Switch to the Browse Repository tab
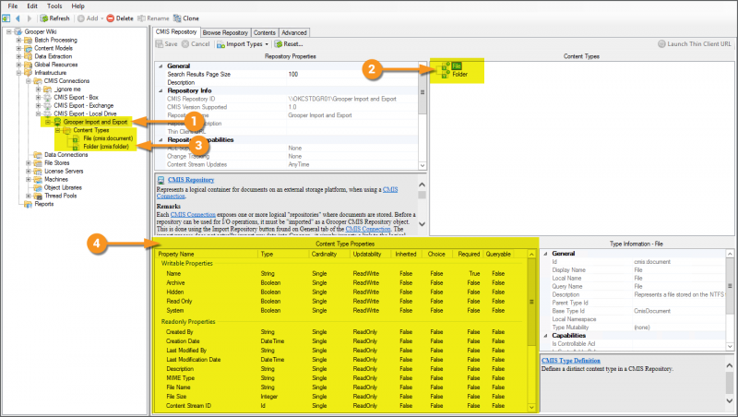This screenshot has height=417, width=738. [x=225, y=31]
